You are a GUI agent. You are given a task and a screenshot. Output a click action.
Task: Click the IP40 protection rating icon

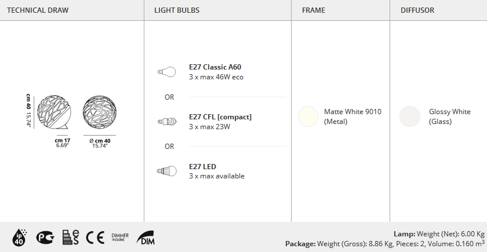pos(20,238)
